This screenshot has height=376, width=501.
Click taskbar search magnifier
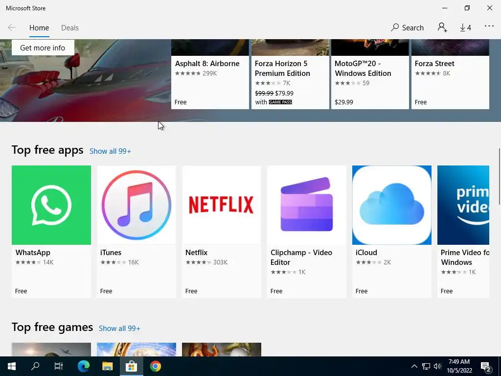tap(35, 366)
